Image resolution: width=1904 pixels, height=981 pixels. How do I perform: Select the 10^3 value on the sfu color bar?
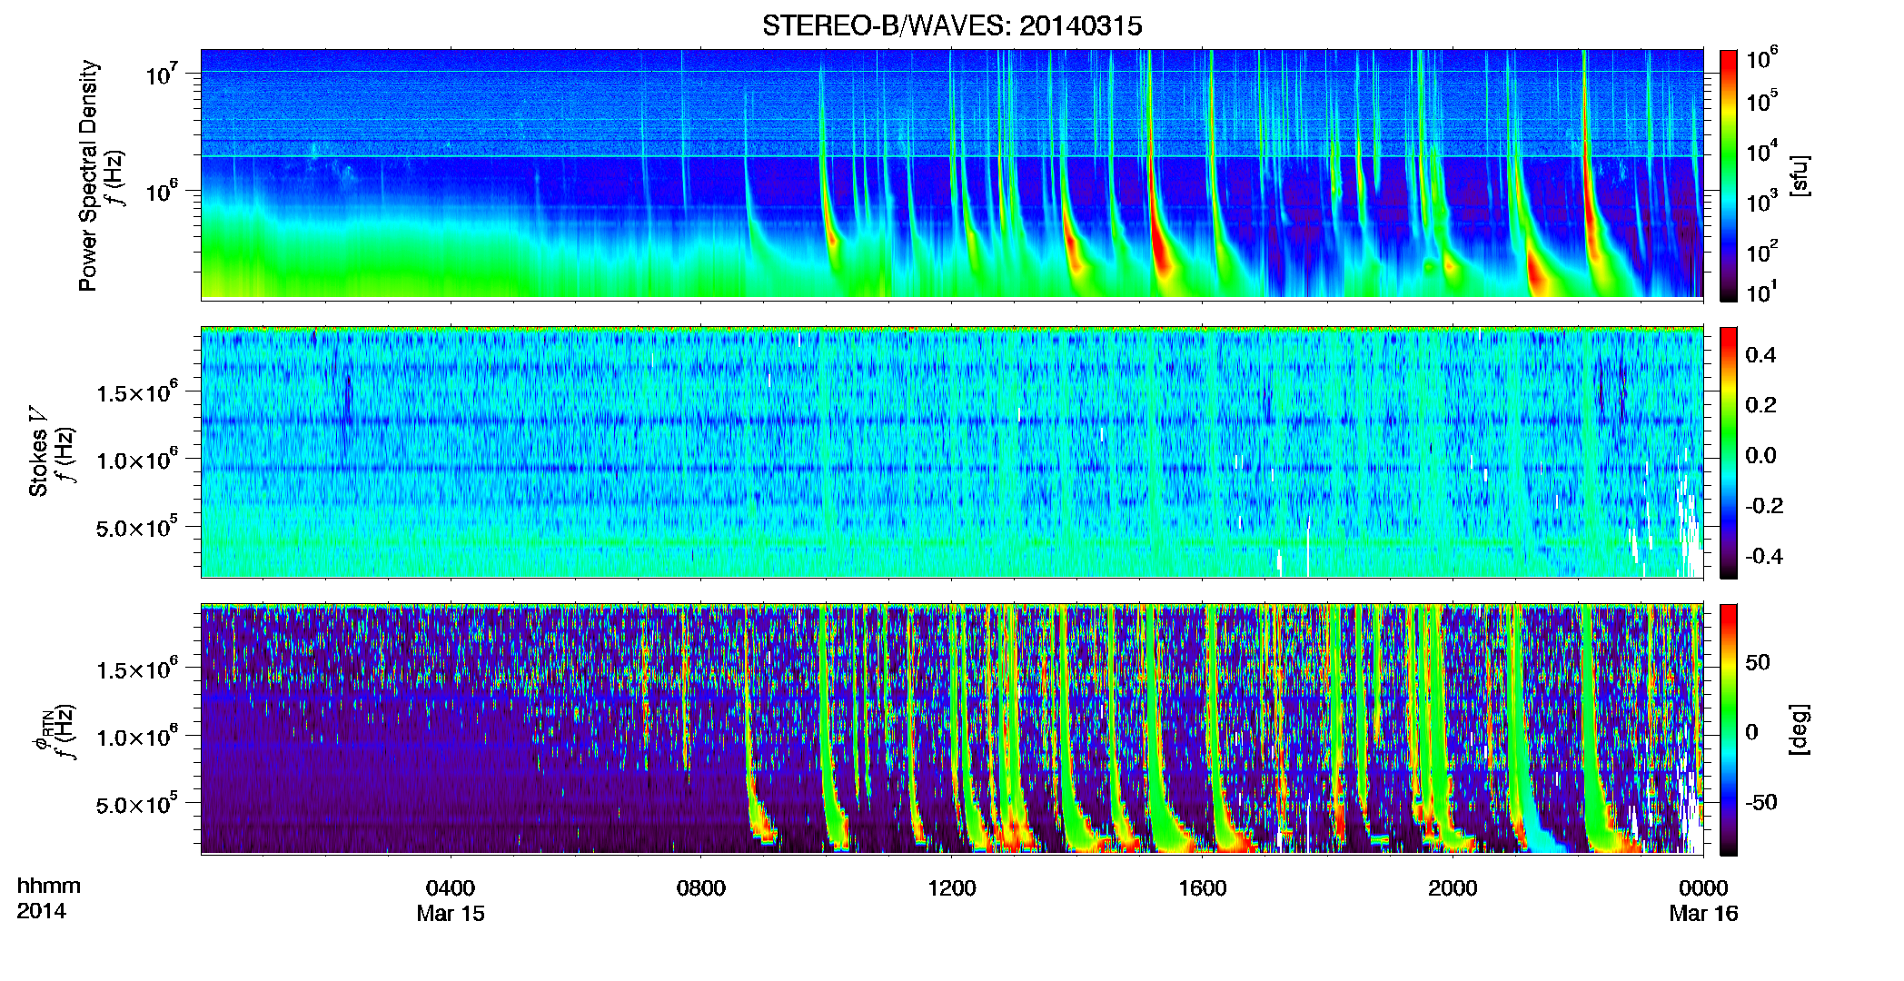coord(1762,201)
